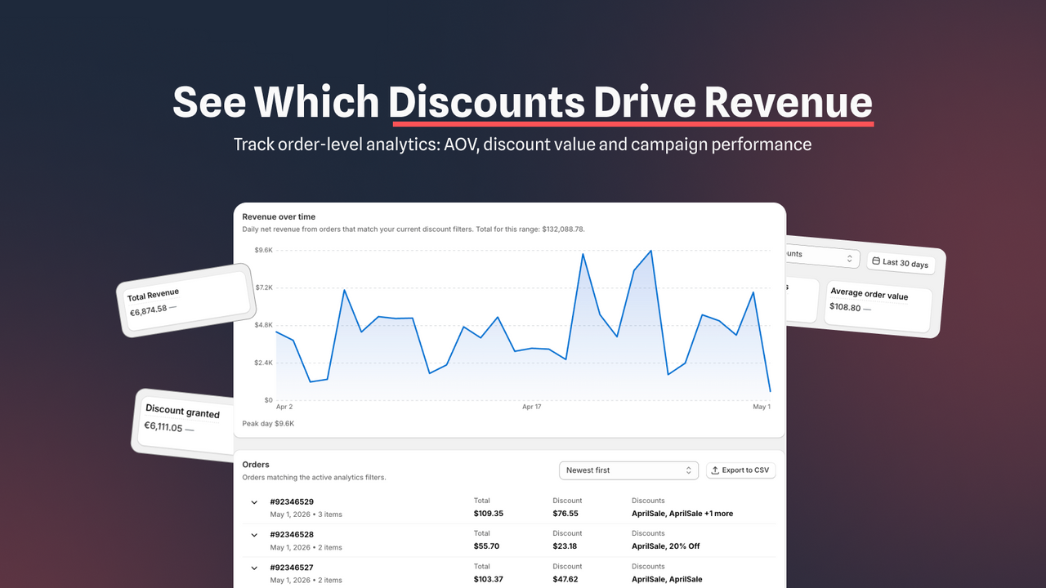Click the $55.70 total value
The height and width of the screenshot is (588, 1046).
pyautogui.click(x=486, y=546)
